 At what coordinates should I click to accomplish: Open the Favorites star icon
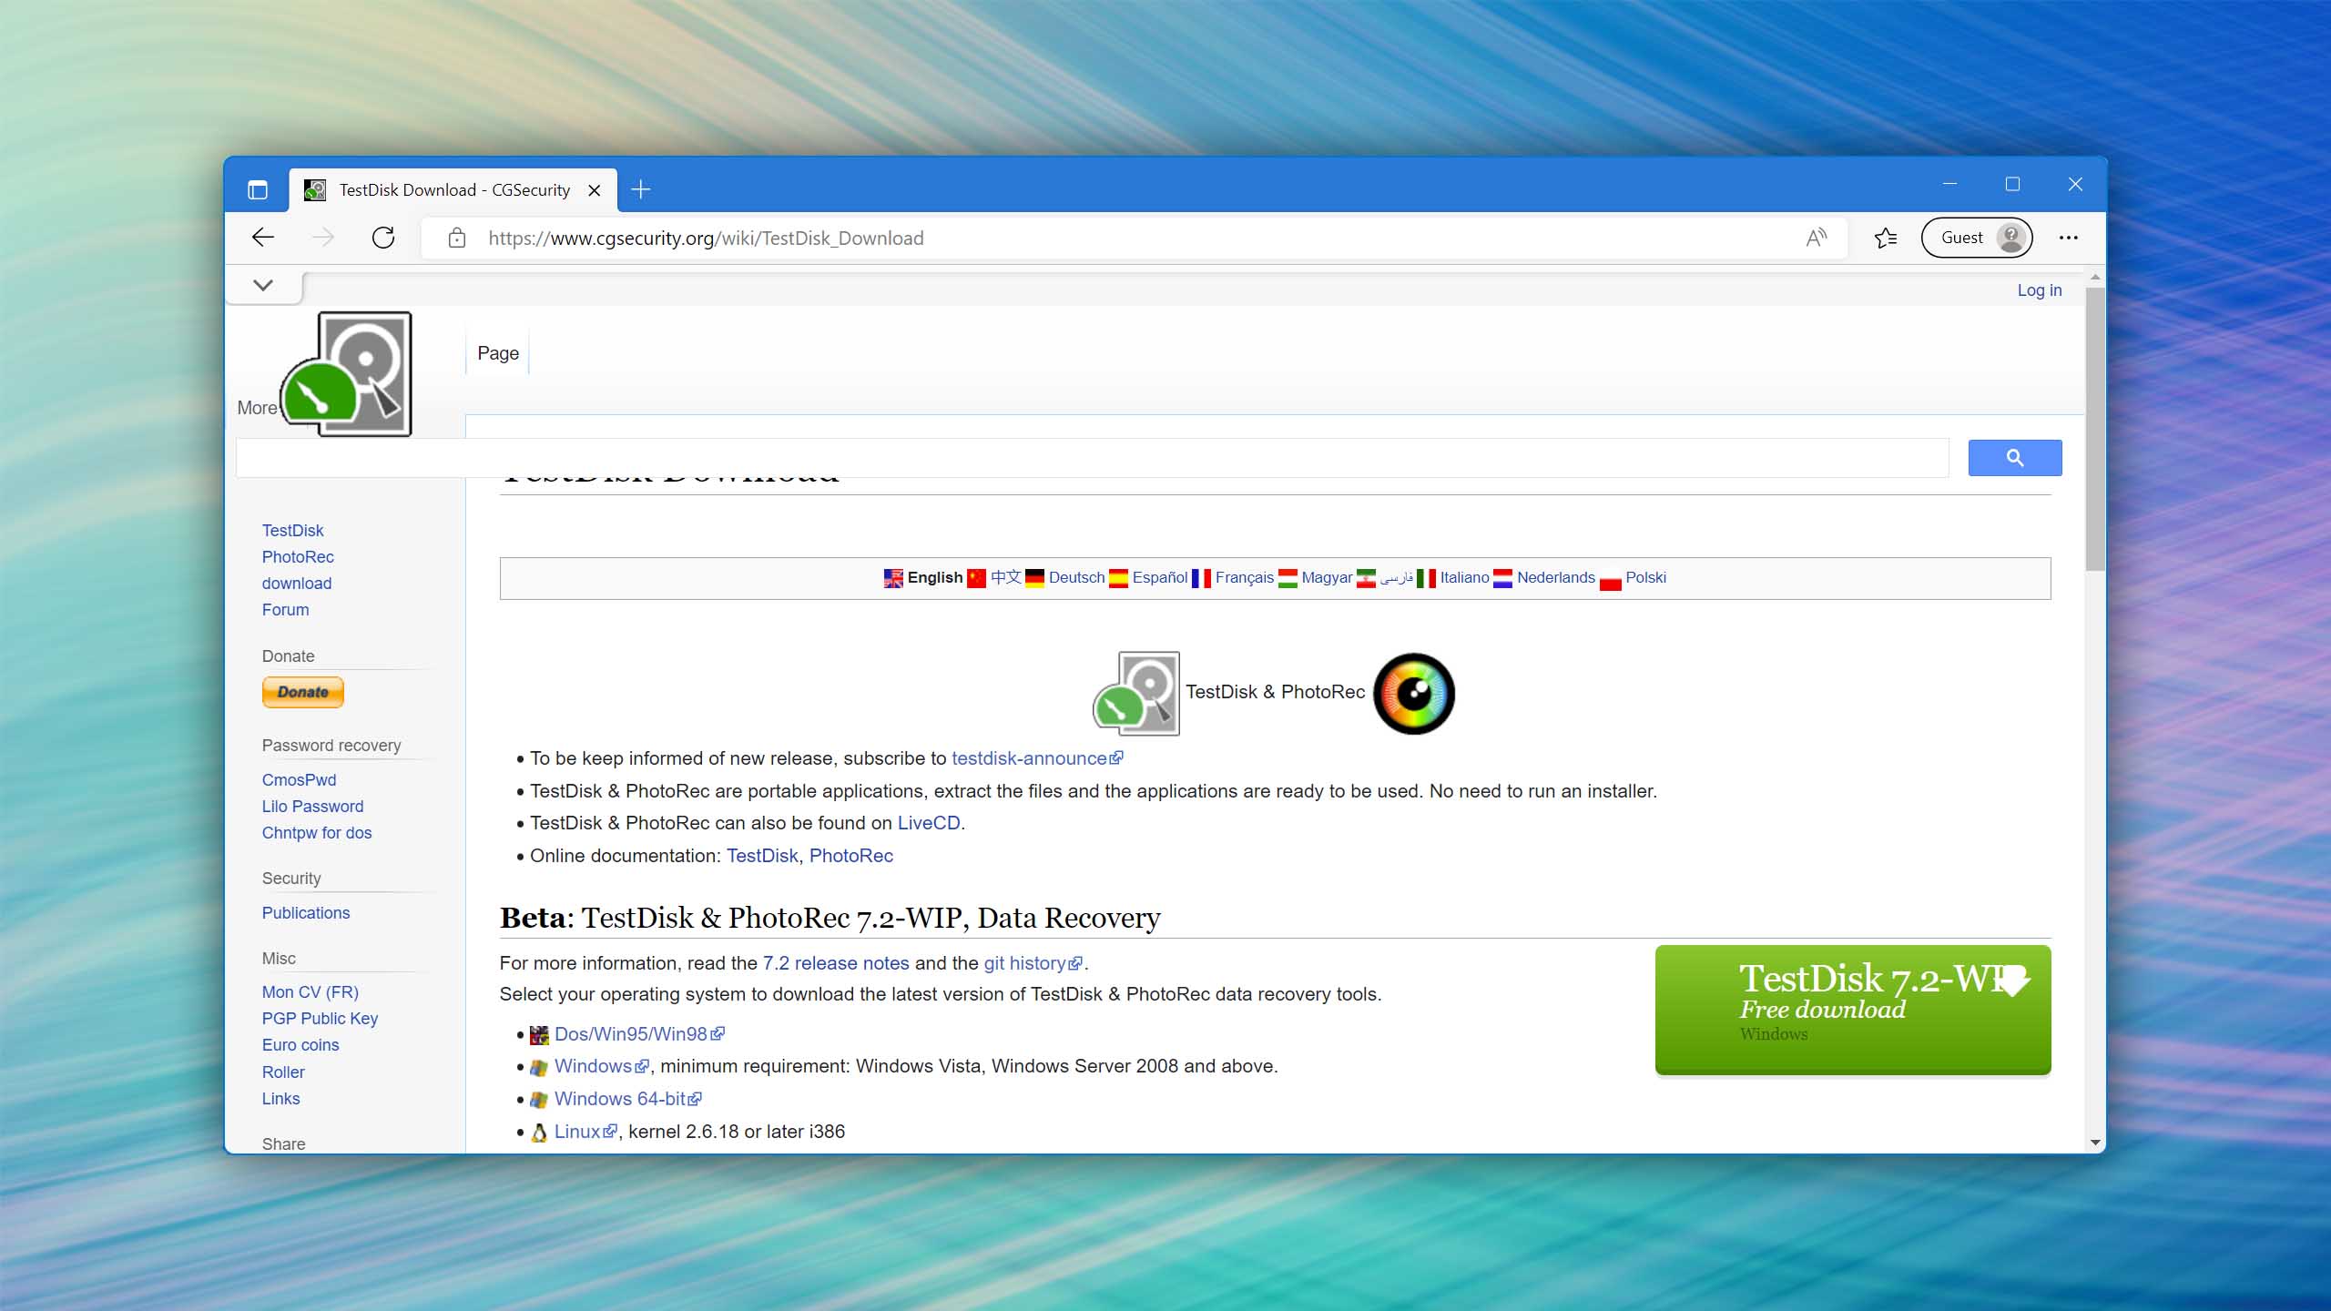[x=1886, y=238]
